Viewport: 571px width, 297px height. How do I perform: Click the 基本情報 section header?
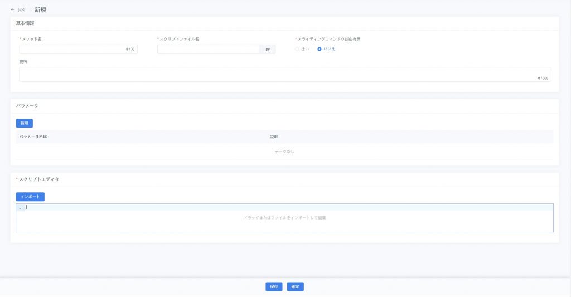click(25, 23)
